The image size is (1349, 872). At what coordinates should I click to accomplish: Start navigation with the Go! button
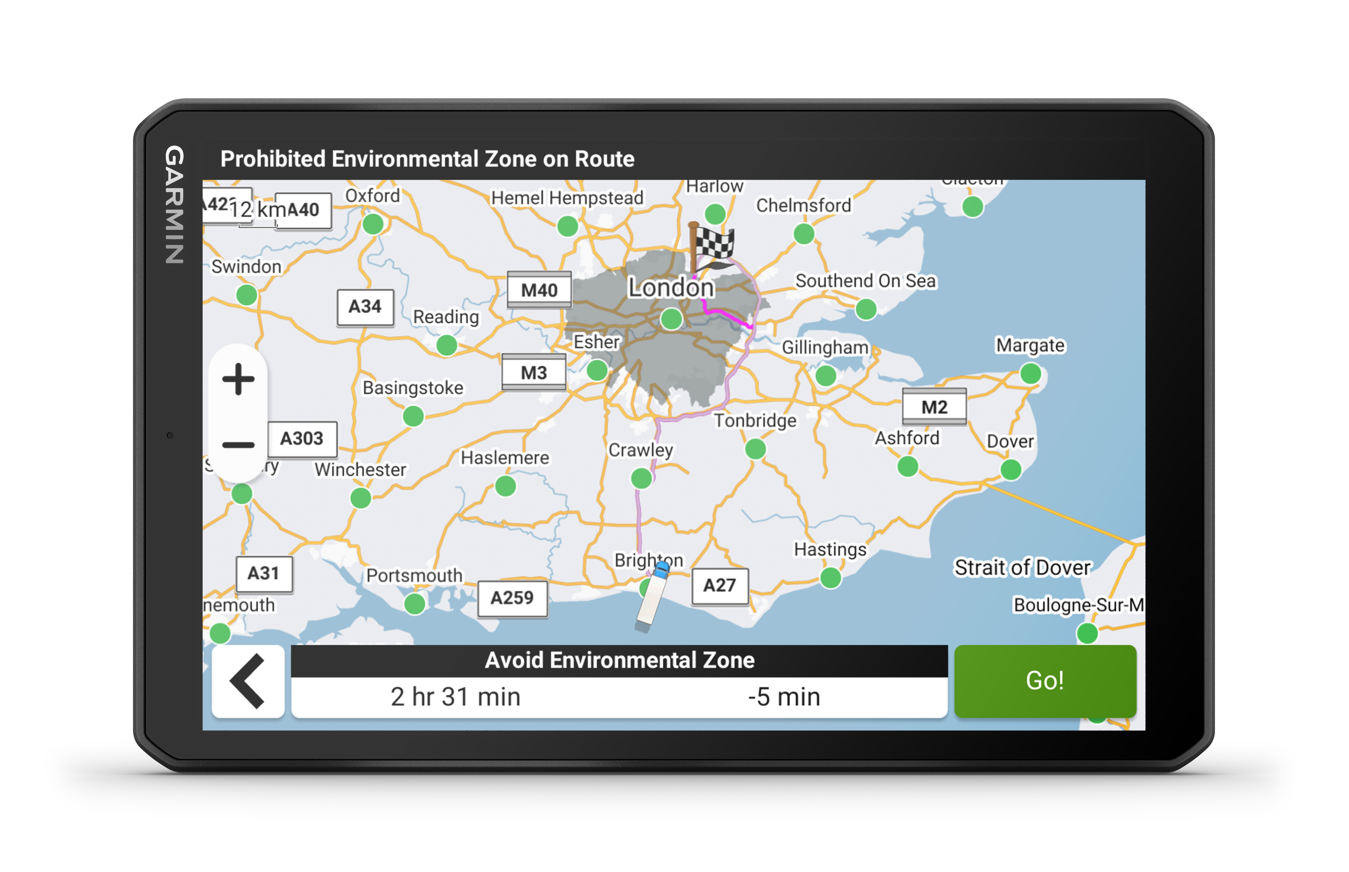pyautogui.click(x=1045, y=681)
